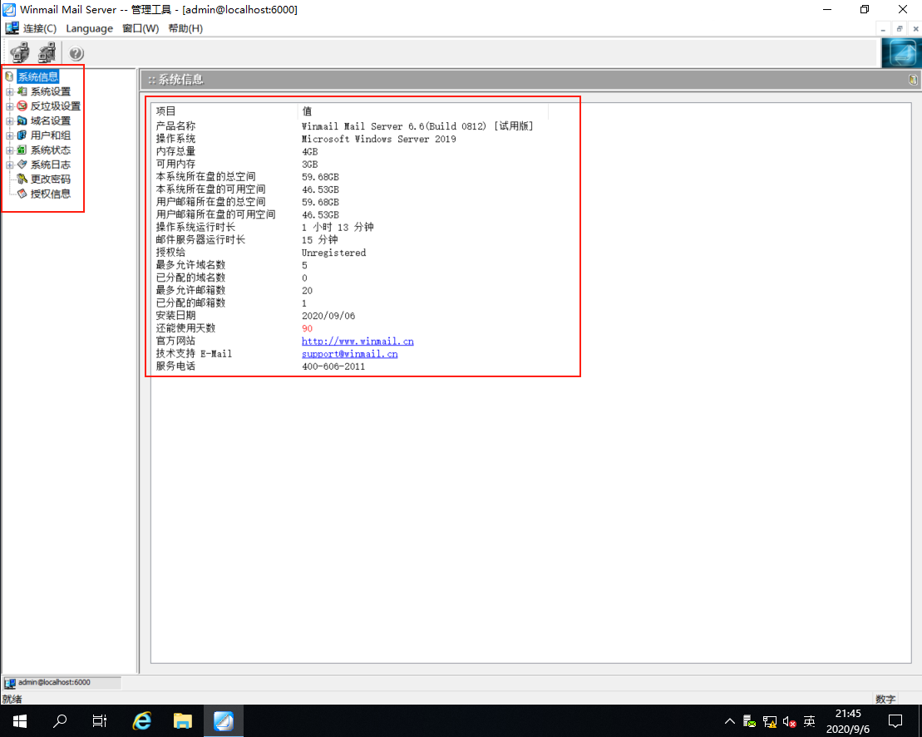Click Winmail app icon in taskbar
922x737 pixels.
pyautogui.click(x=224, y=720)
